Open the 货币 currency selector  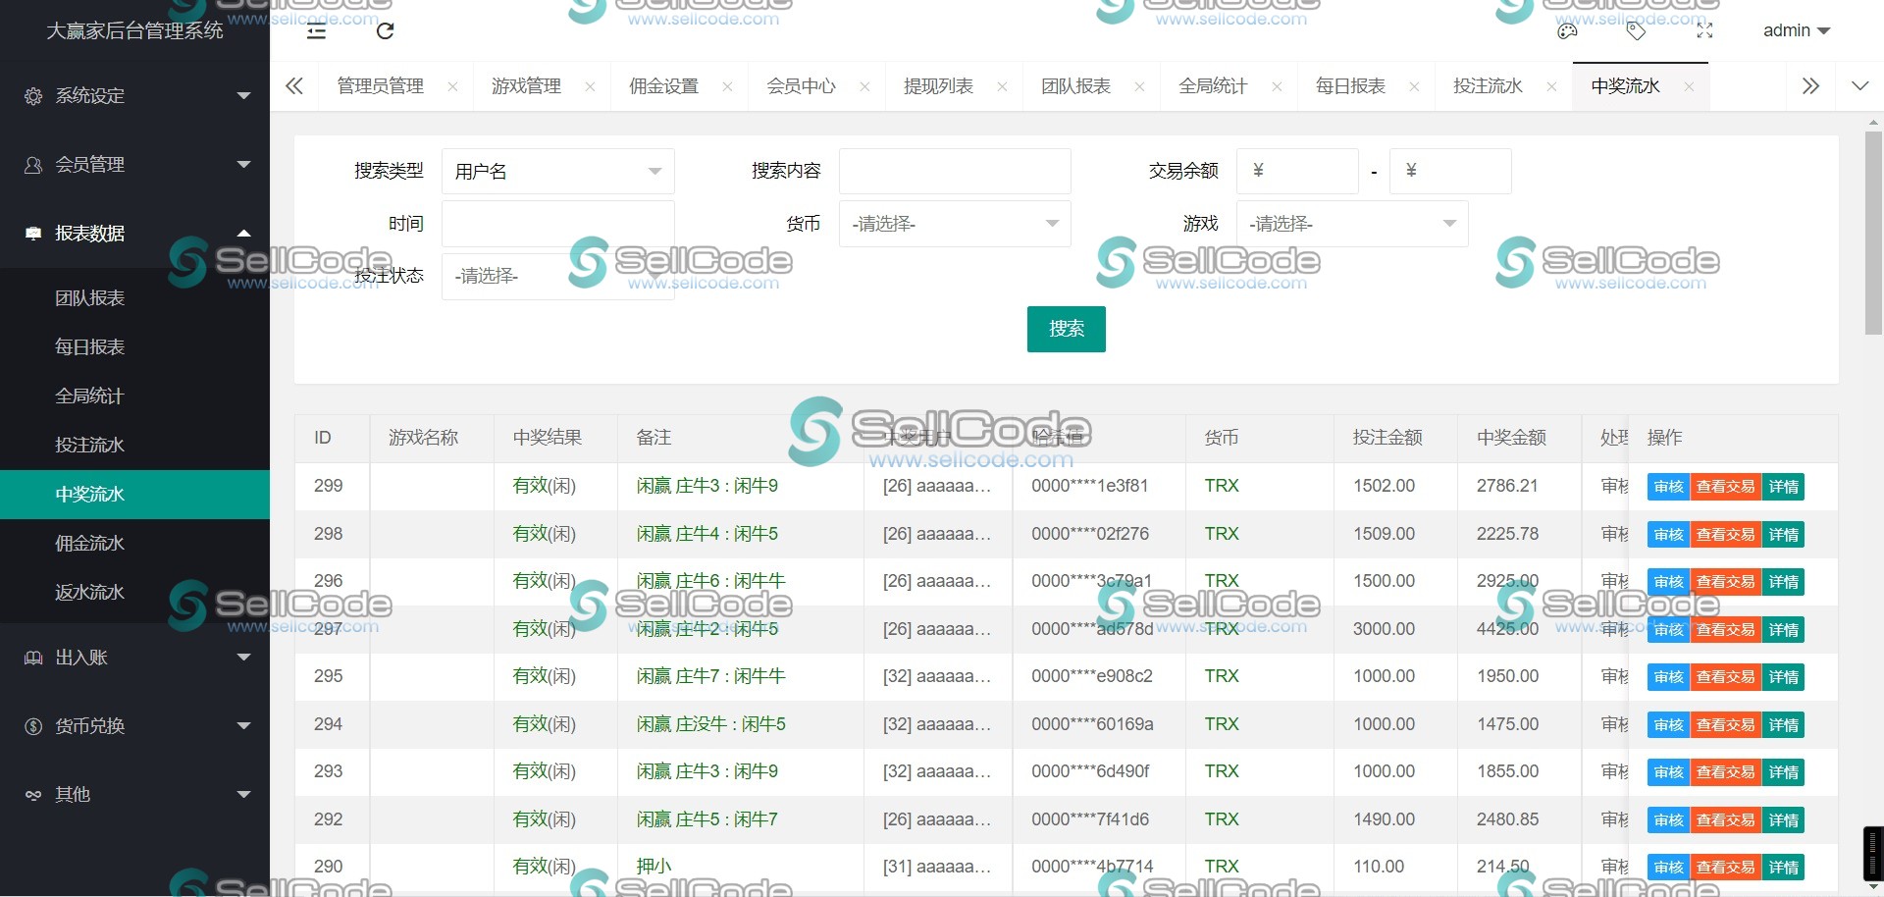(x=954, y=224)
